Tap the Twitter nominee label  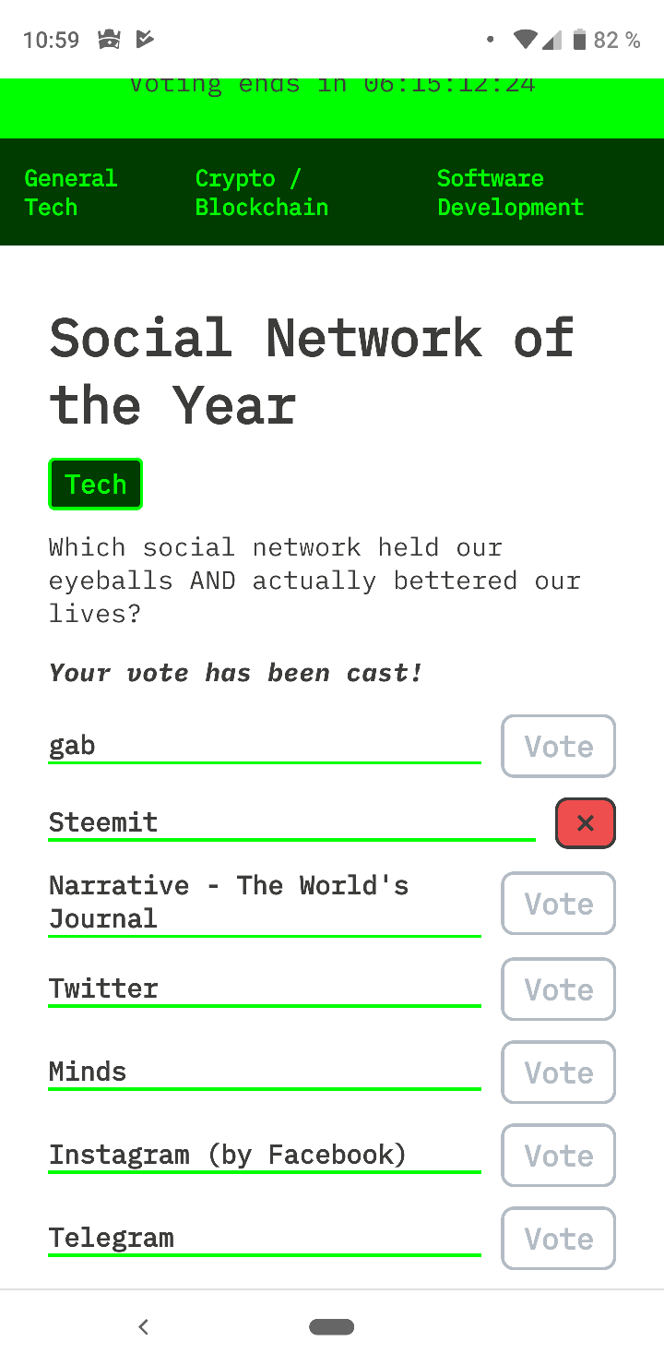point(103,989)
